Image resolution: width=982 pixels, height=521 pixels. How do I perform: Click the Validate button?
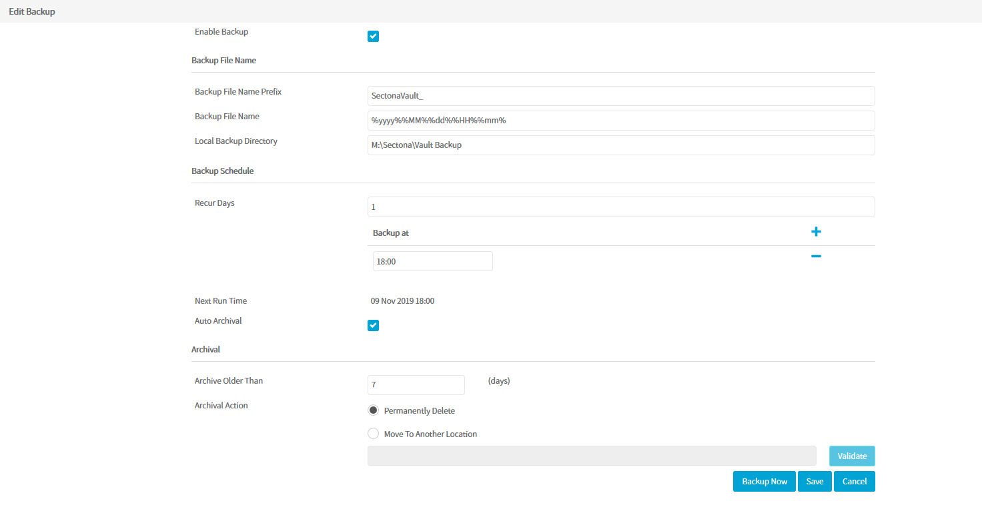[852, 456]
